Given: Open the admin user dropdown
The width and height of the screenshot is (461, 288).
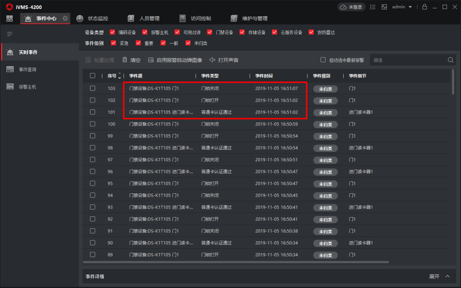Looking at the screenshot, I should [402, 7].
